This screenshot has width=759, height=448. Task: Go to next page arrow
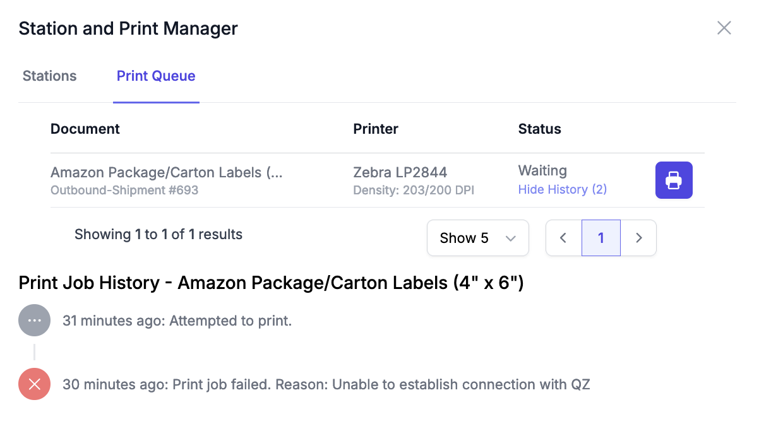[x=638, y=238]
